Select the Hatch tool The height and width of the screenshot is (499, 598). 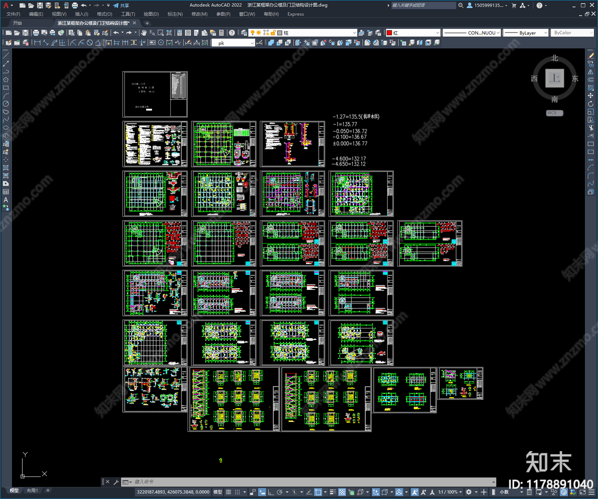click(6, 168)
